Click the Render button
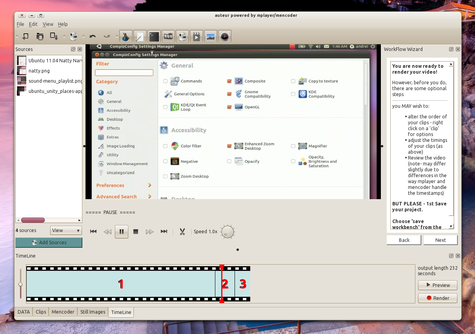This screenshot has height=334, width=475. (437, 298)
